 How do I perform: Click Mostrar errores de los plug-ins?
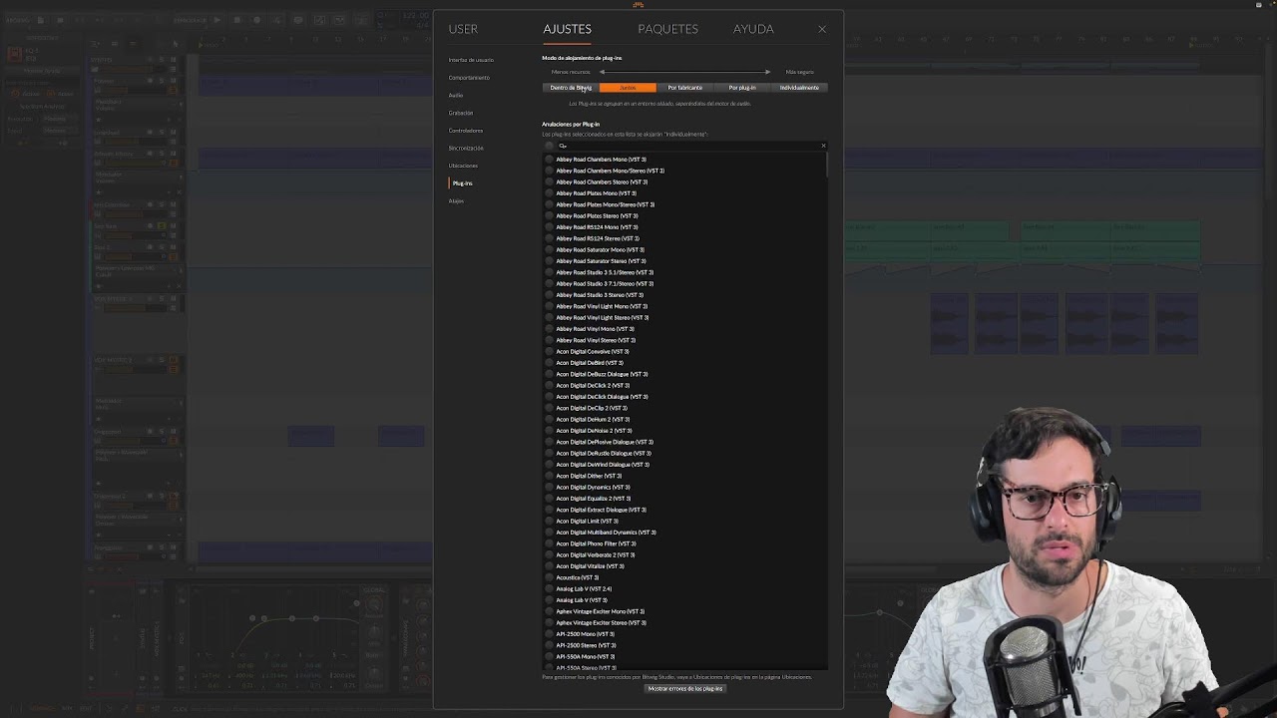point(684,688)
